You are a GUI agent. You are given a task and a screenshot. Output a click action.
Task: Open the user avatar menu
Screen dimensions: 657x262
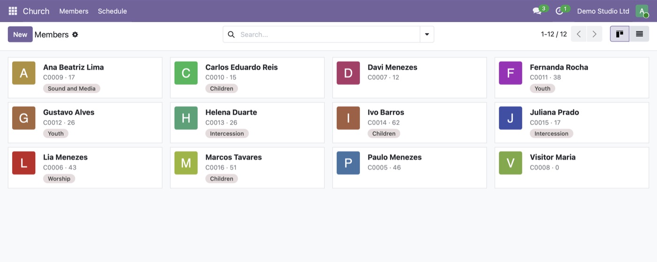[x=642, y=11]
